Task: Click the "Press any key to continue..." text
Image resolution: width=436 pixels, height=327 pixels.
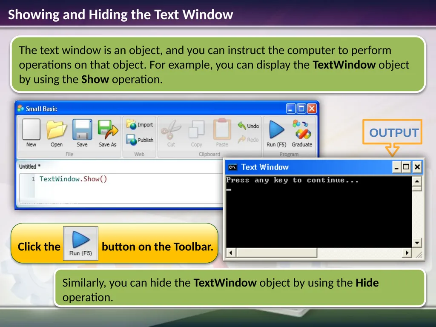Action: [292, 180]
